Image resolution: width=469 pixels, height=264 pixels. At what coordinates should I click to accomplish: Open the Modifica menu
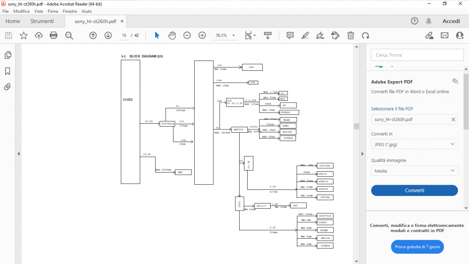(21, 11)
